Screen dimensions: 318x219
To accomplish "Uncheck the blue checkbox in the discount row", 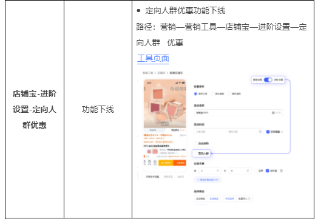I will [x=267, y=170].
